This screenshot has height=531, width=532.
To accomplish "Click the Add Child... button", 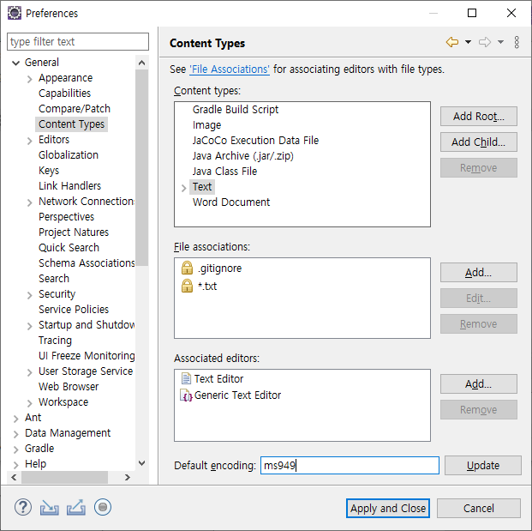I will tap(479, 142).
